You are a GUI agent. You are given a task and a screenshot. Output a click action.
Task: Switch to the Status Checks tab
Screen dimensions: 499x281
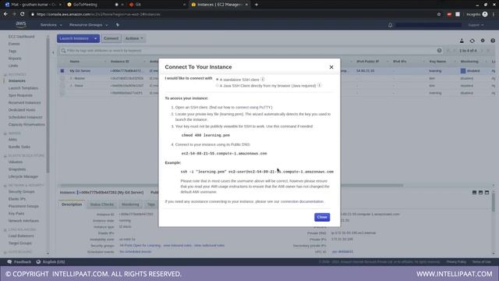(102, 205)
